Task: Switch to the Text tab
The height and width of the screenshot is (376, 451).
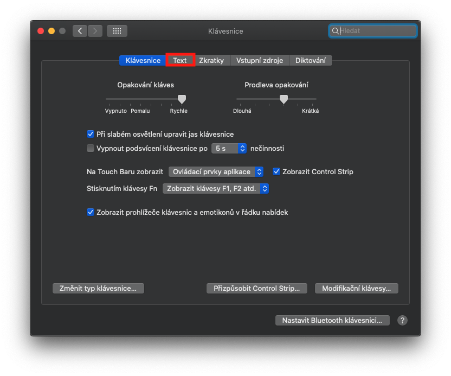Action: [x=180, y=60]
